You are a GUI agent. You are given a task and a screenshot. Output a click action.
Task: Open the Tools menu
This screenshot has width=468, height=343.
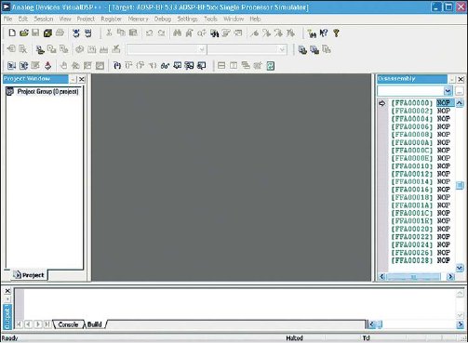210,19
